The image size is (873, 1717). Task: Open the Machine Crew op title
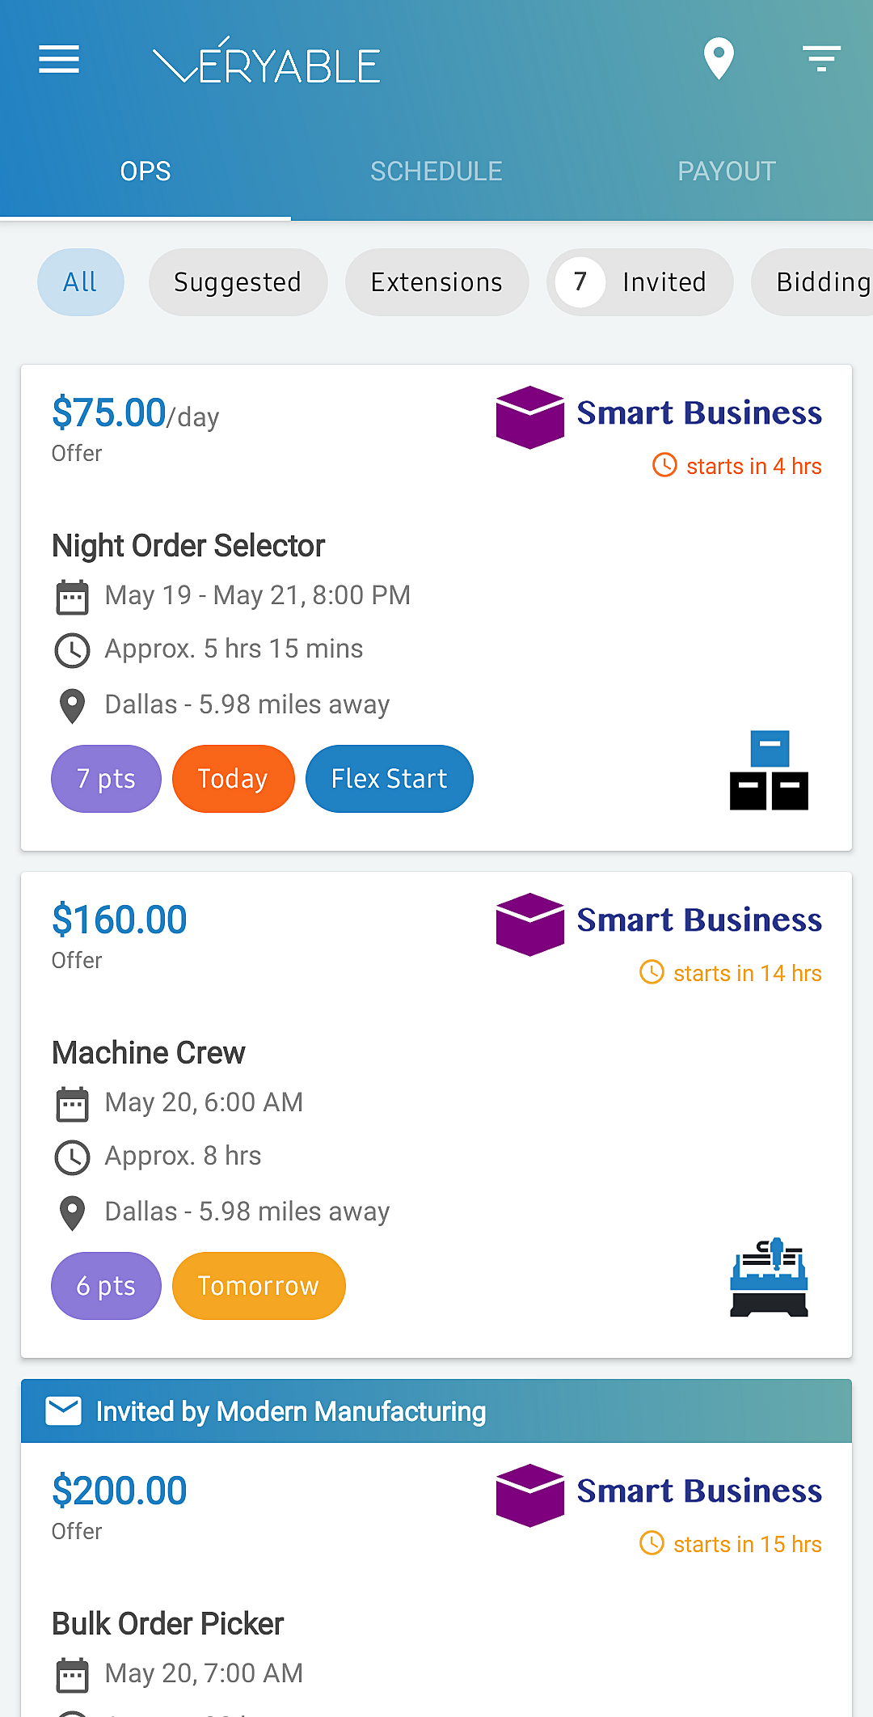(149, 1053)
